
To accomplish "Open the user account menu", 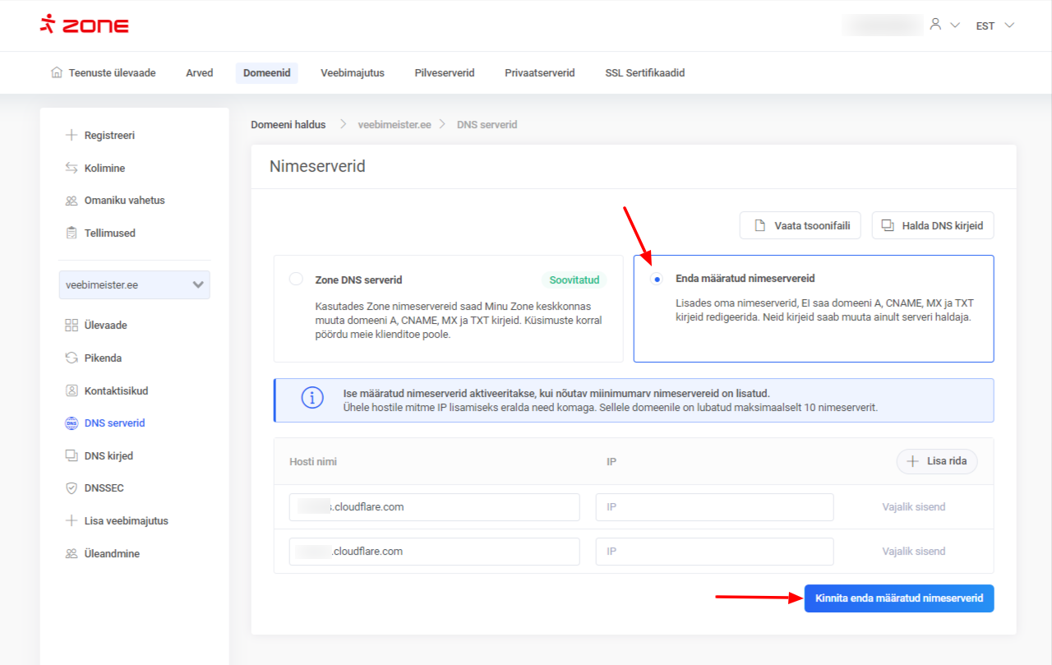I will pos(944,25).
